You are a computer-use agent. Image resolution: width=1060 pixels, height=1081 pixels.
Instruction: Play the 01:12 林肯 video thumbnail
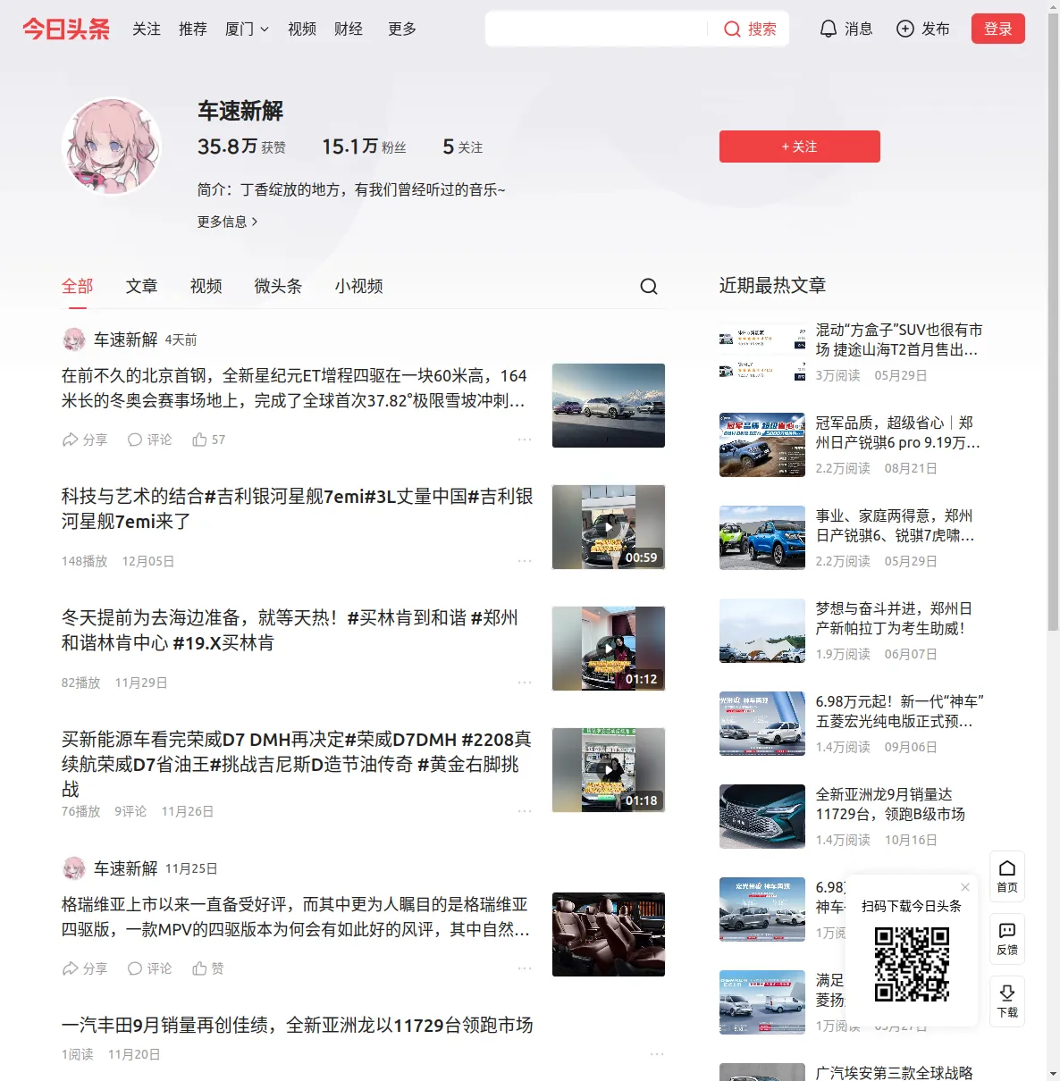(609, 649)
